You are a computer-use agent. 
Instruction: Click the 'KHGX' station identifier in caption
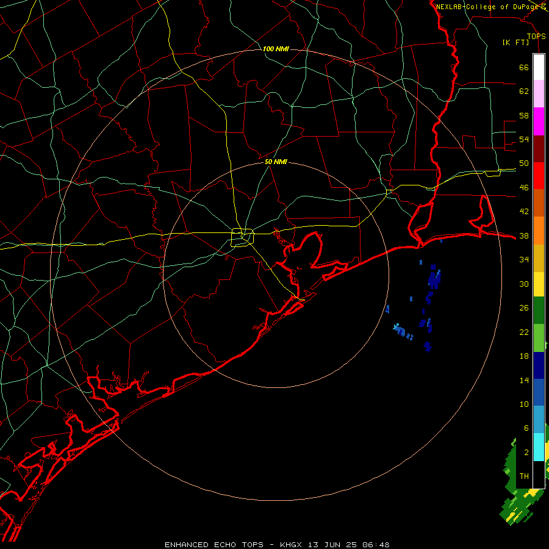tap(292, 545)
